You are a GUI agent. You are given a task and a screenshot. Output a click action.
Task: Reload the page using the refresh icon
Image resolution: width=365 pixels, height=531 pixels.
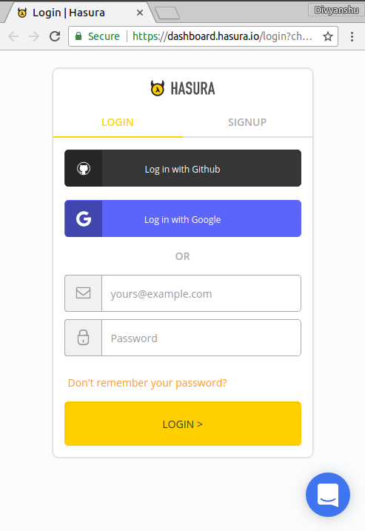(55, 36)
